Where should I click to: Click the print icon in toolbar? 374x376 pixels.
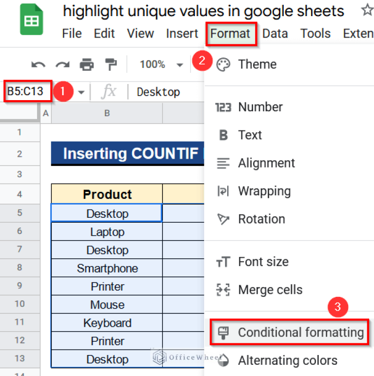(86, 64)
